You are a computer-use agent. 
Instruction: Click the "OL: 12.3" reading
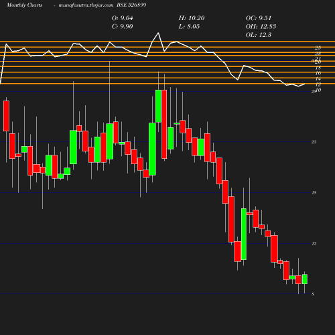pyautogui.click(x=259, y=35)
